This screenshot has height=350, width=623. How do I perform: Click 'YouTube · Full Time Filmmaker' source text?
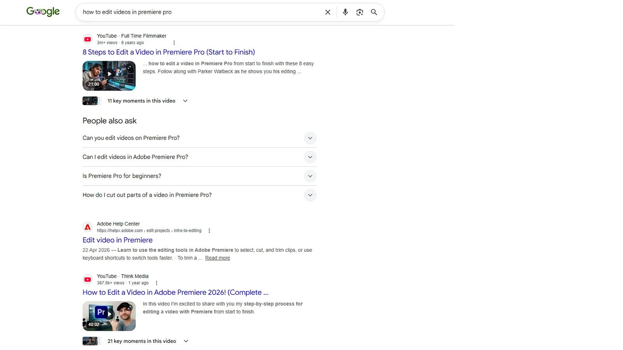132,36
